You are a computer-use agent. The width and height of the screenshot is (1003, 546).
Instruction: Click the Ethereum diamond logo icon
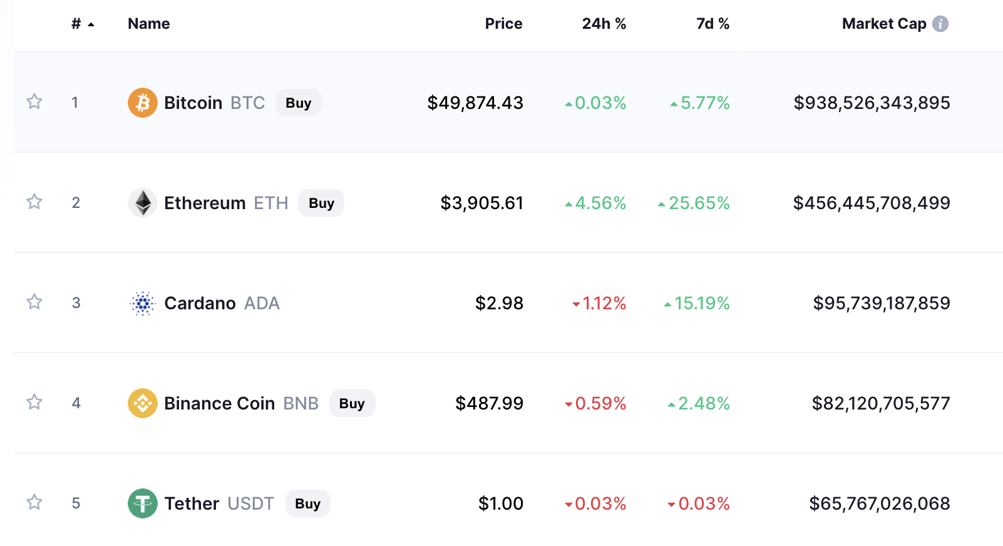[143, 203]
